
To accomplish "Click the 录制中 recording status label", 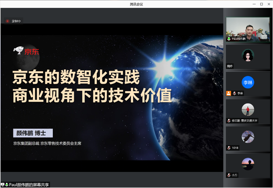I will click(x=16, y=21).
